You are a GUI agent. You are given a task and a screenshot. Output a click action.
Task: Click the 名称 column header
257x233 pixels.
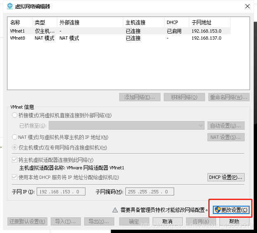click(x=21, y=22)
